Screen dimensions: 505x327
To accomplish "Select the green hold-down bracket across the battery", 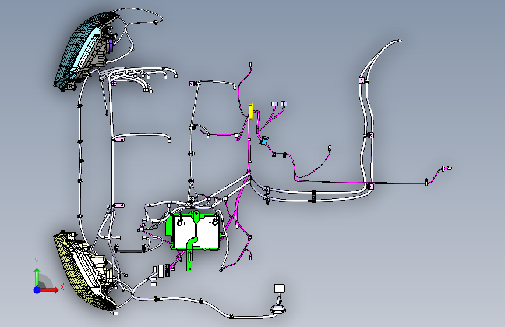I will (193, 240).
